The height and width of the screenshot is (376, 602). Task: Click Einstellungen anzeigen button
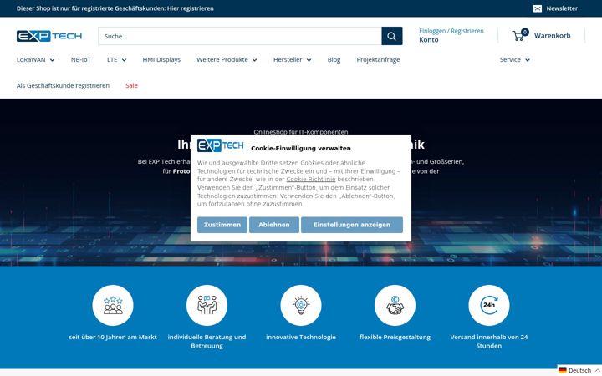(x=352, y=225)
